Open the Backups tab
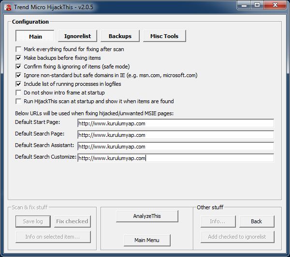 tap(120, 36)
